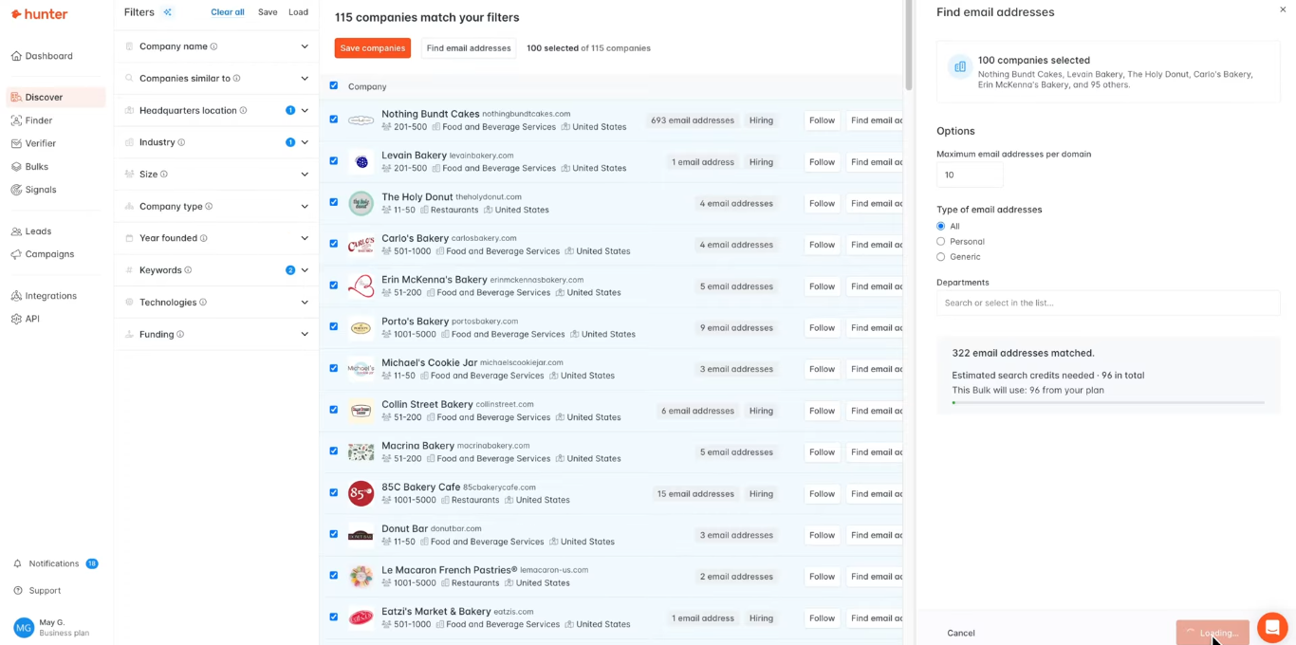The height and width of the screenshot is (645, 1296).
Task: Open Campaigns in the sidebar
Action: pos(49,254)
